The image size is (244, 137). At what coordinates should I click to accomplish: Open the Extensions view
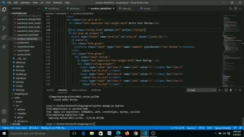pyautogui.click(x=4, y=37)
